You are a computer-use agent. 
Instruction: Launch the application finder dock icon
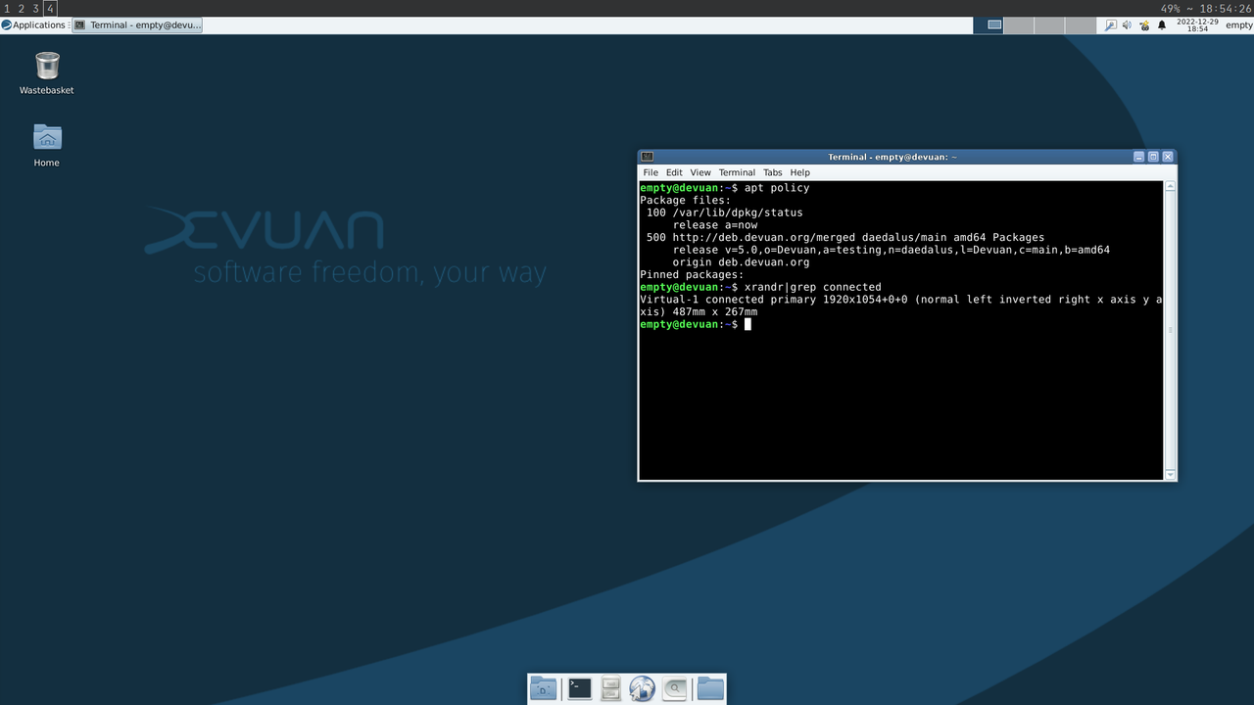pyautogui.click(x=674, y=689)
